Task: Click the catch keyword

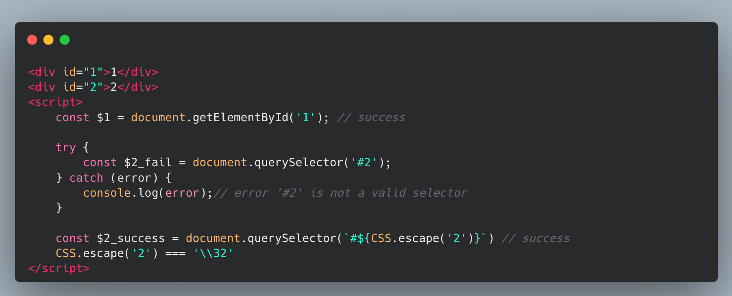Action: click(x=86, y=178)
